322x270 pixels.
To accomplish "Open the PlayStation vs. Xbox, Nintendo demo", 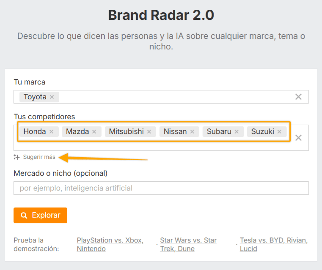I will 110,244.
